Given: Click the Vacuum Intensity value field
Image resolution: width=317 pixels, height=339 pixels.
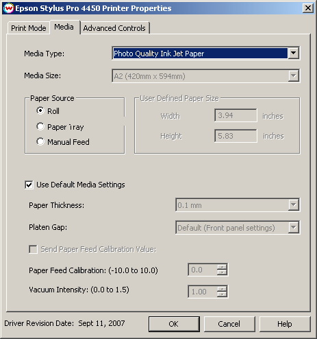Looking at the screenshot, I should click(203, 292).
